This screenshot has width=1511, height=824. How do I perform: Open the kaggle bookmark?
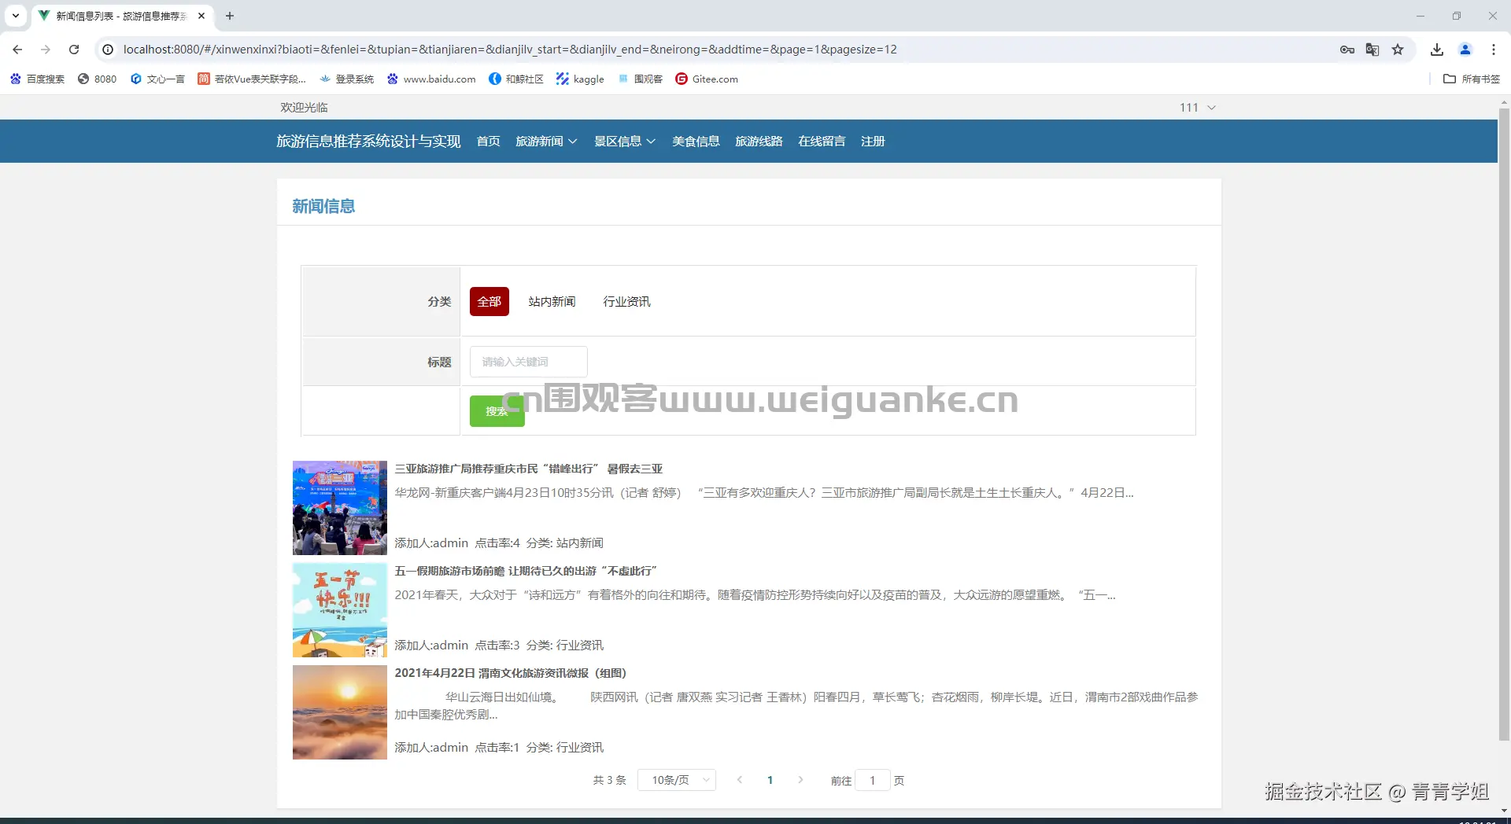click(580, 79)
